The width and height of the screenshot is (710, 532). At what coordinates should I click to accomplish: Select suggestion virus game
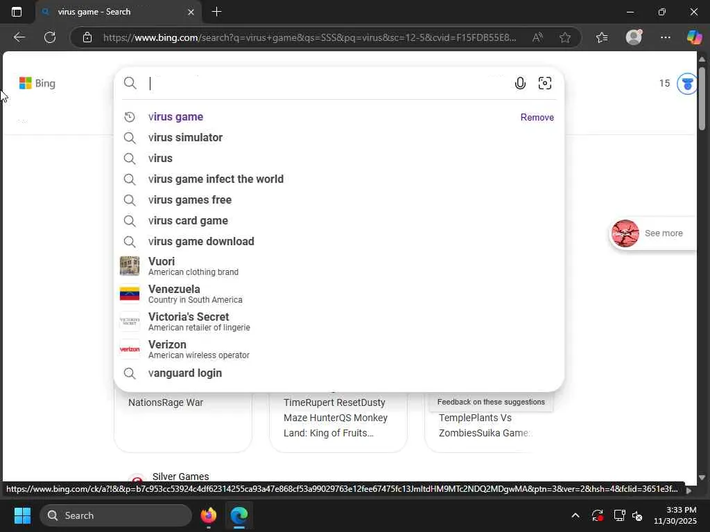tap(175, 116)
